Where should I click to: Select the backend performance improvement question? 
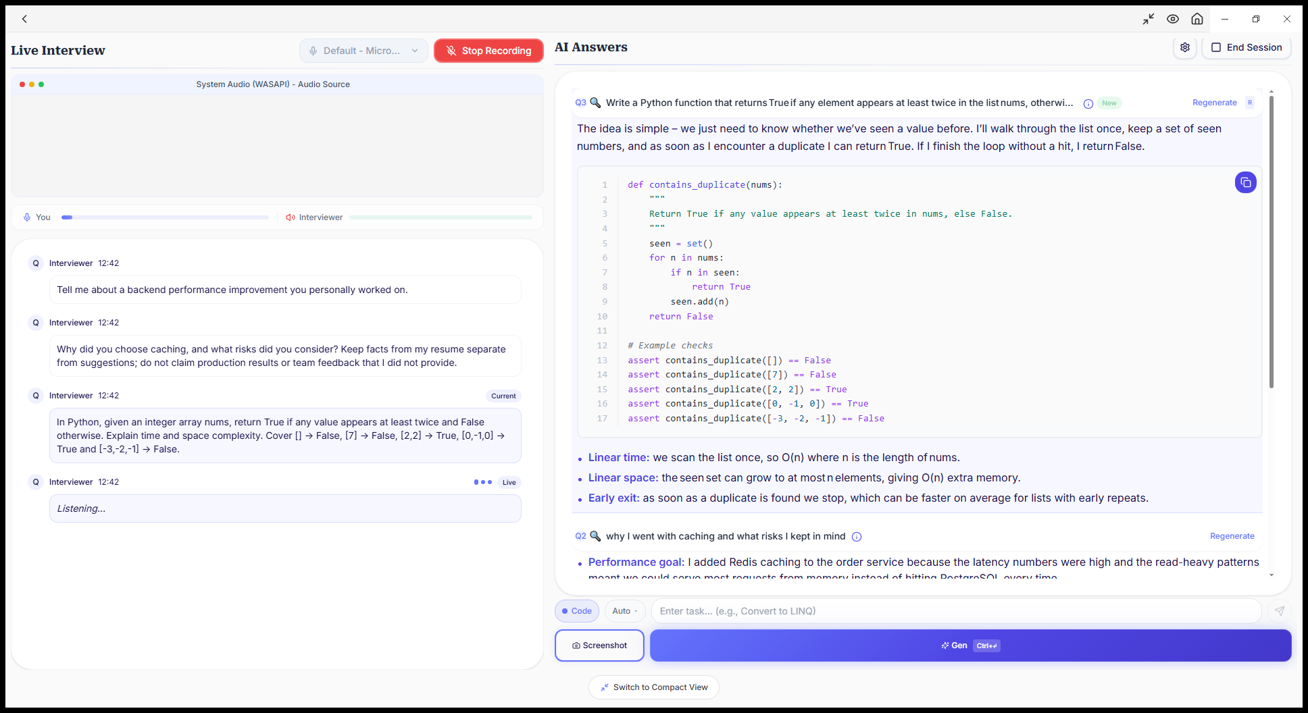point(285,290)
